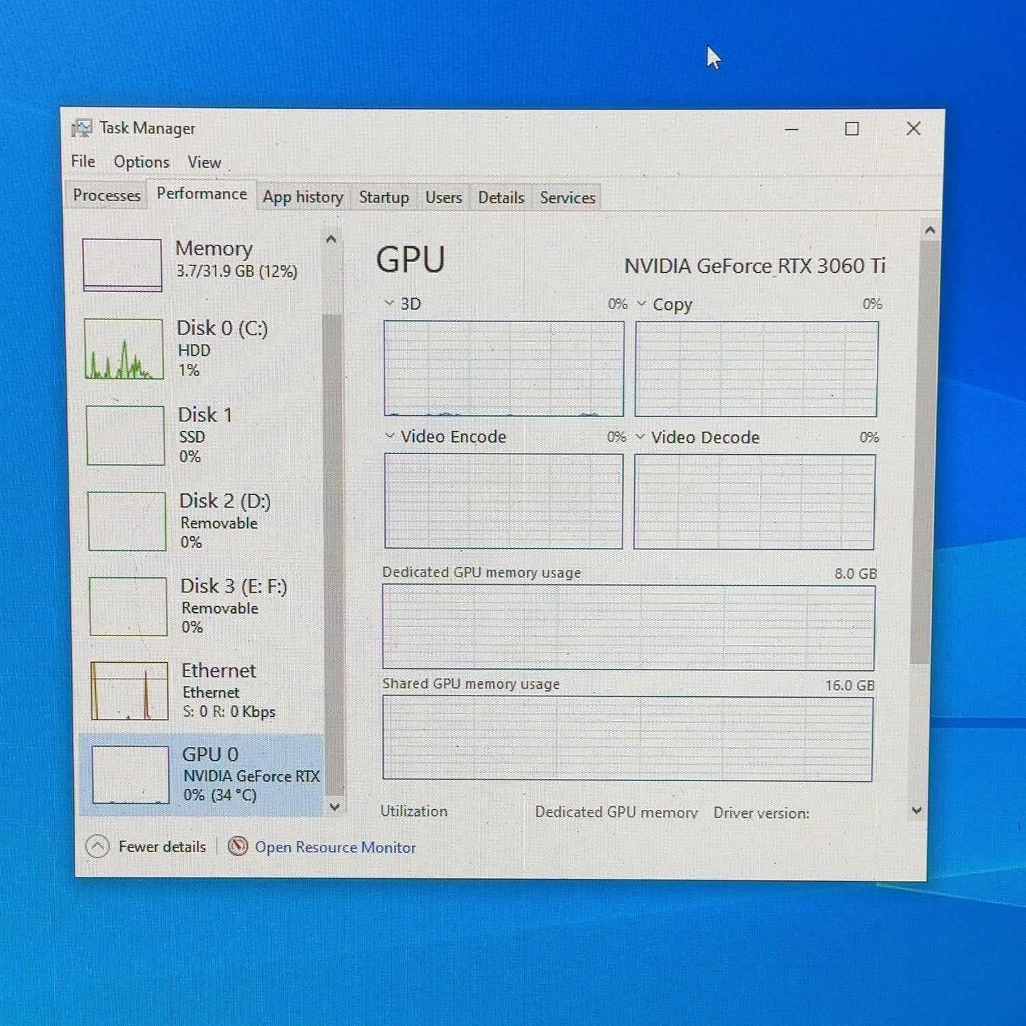
Task: Click the Resource Monitor icon
Action: 237,846
